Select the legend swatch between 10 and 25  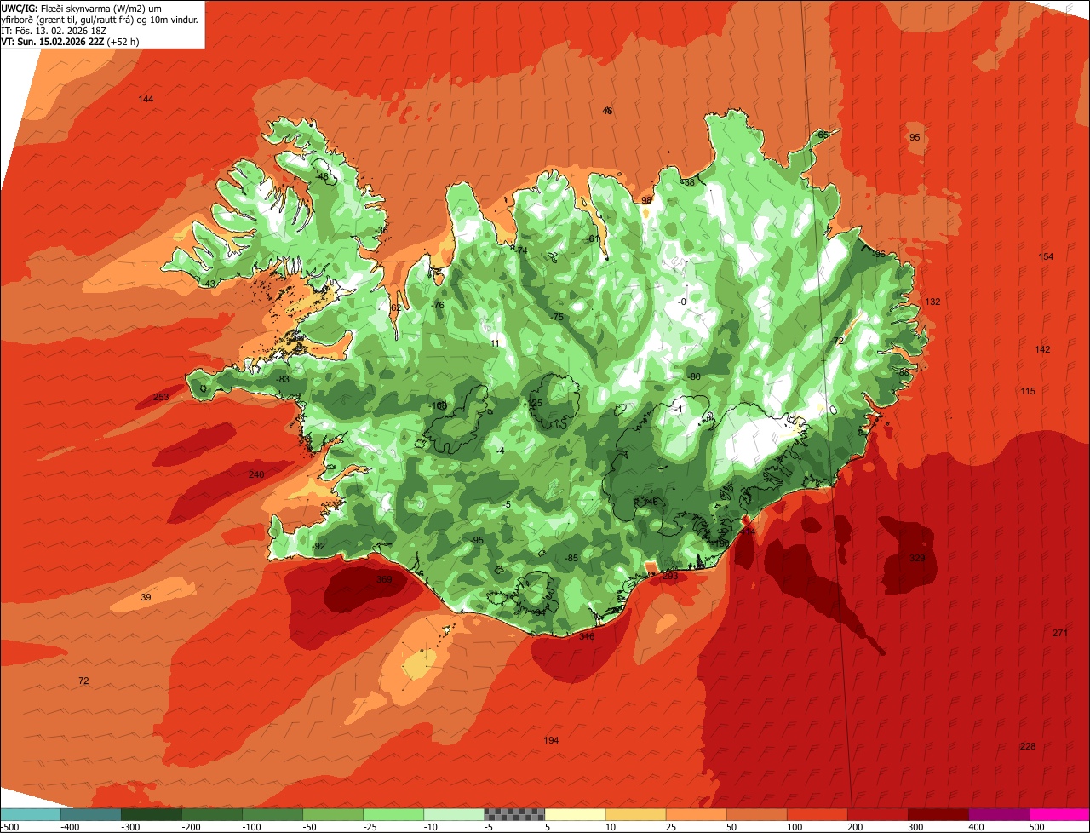click(635, 814)
